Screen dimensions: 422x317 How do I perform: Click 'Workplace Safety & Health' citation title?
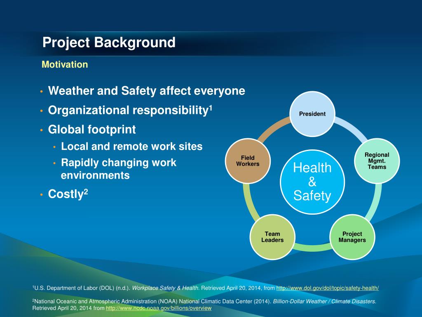[166, 288]
